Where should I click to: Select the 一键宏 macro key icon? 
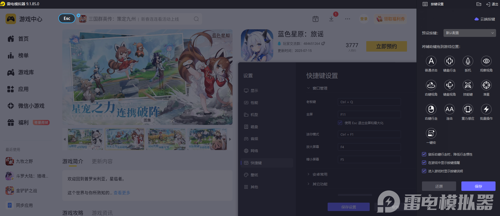tap(431, 133)
